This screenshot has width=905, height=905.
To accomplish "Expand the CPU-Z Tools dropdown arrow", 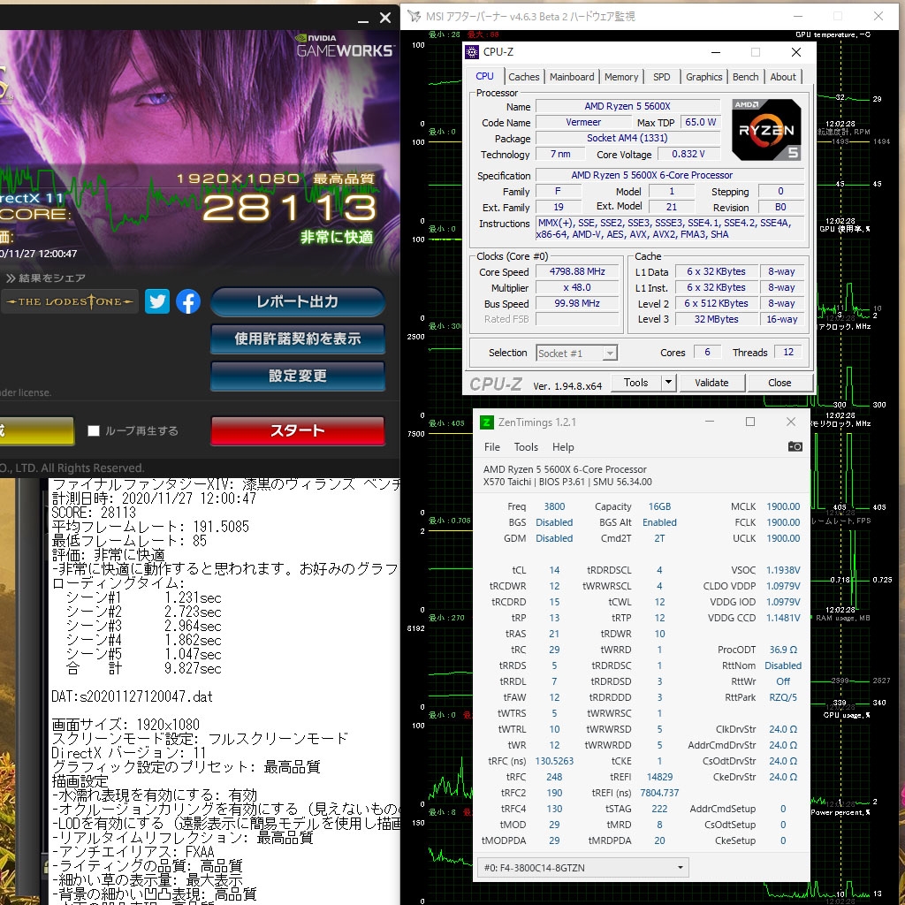I will [x=668, y=382].
